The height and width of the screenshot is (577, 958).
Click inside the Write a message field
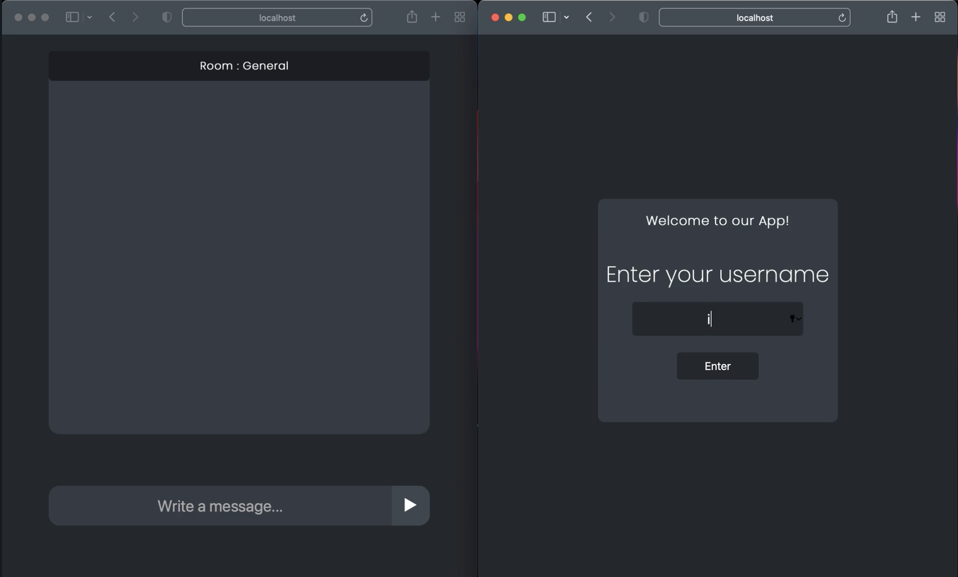[219, 506]
